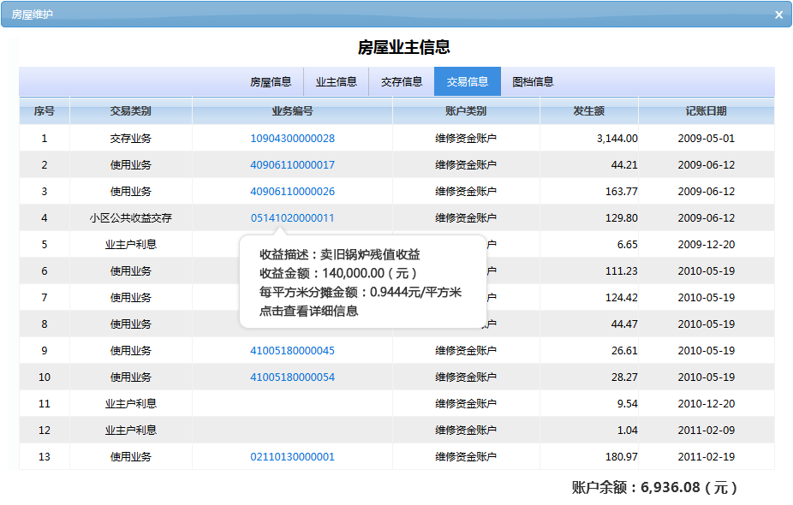Screen dimensions: 793x505
Task: Click the 卖旧锅炉残值收益 description line
Action: [340, 255]
